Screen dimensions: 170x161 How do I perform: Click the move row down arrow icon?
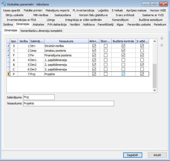[x=162, y=45]
